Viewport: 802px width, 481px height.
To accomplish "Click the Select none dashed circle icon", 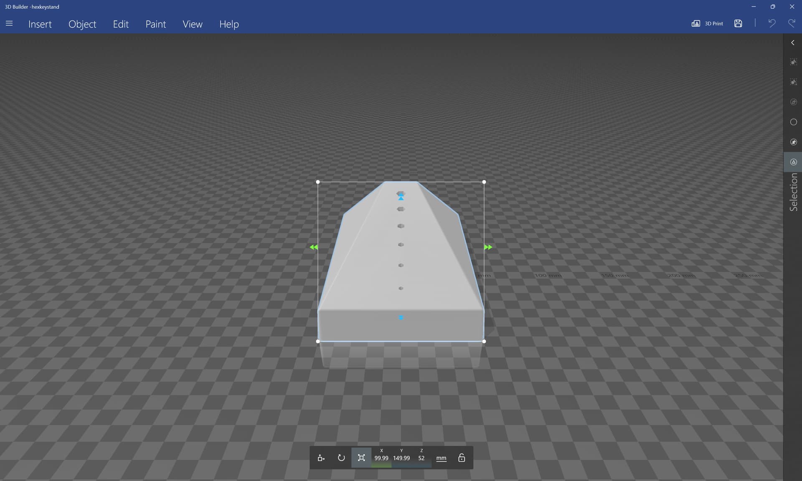I will [x=794, y=122].
